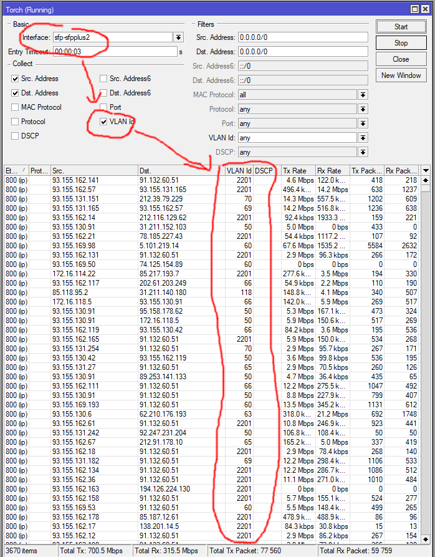This screenshot has width=435, height=557.
Task: Click the Src. Address filter field
Action: tap(302, 37)
